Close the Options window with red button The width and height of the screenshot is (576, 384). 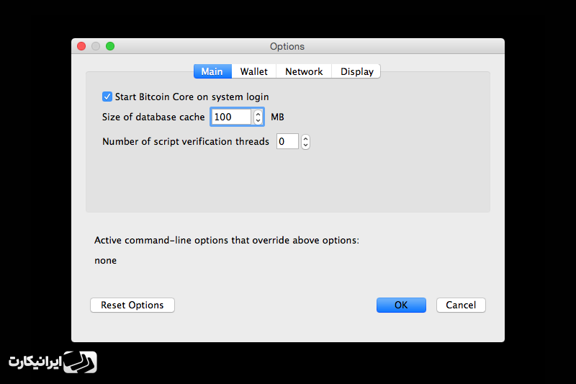[81, 46]
